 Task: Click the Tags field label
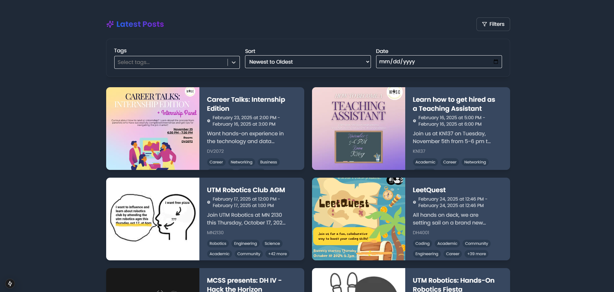click(120, 51)
